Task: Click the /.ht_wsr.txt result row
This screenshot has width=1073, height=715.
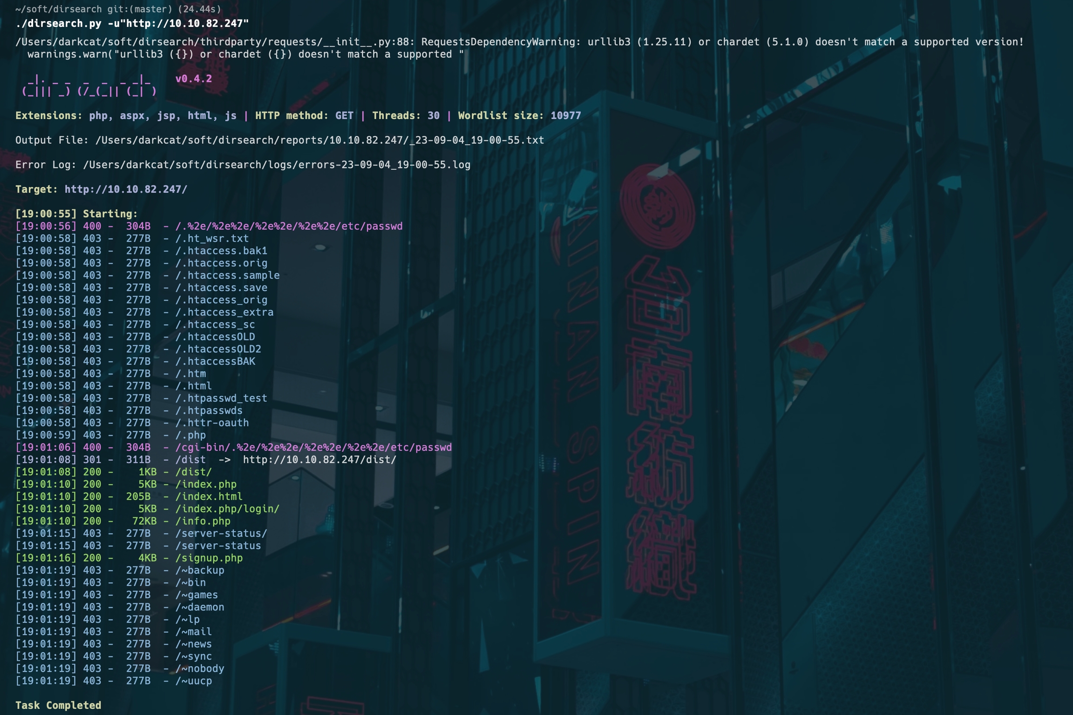Action: click(132, 239)
